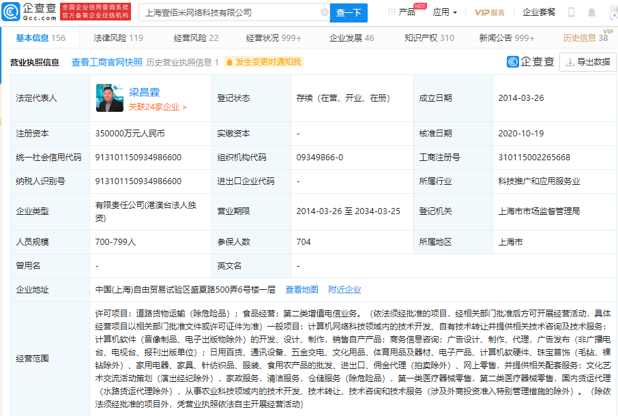Viewport: 618px width, 416px height.
Task: Select the taxpayer ID in 纳税人识别号 row
Action: 138,181
